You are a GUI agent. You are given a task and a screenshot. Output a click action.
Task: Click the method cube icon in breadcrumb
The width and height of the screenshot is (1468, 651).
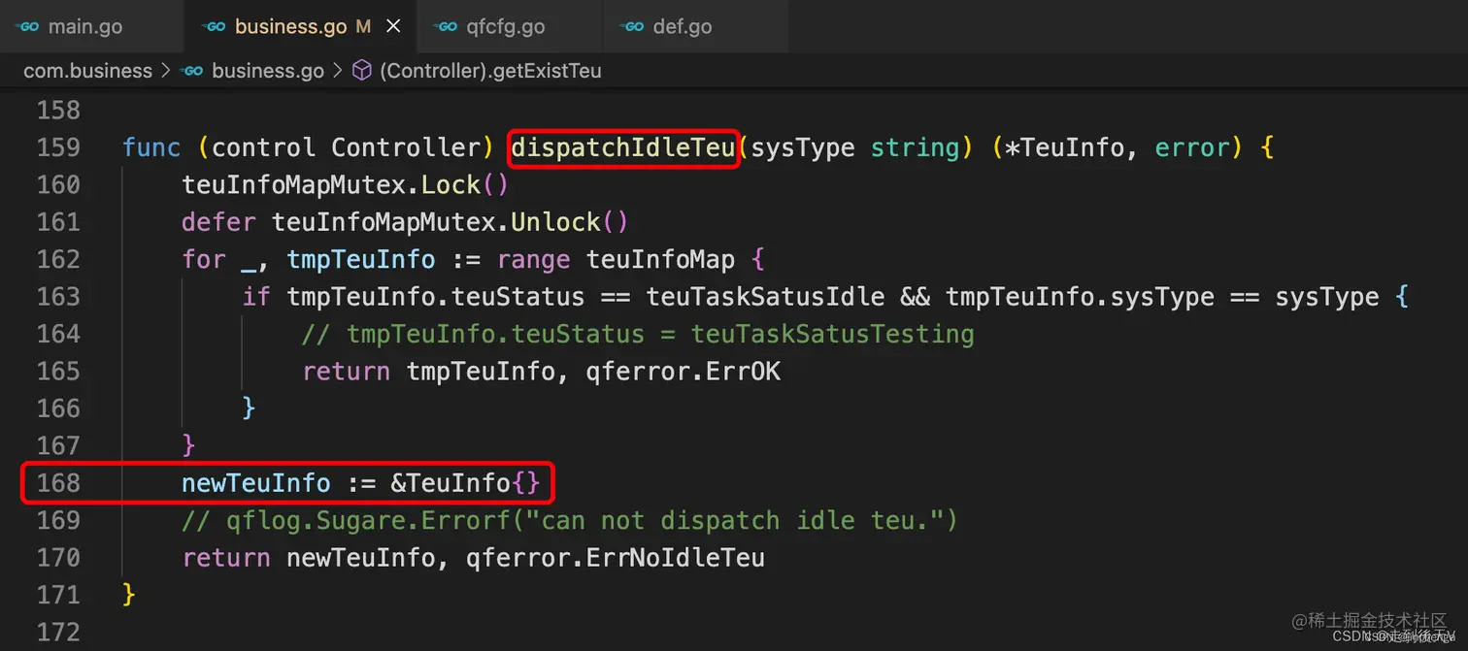[362, 71]
